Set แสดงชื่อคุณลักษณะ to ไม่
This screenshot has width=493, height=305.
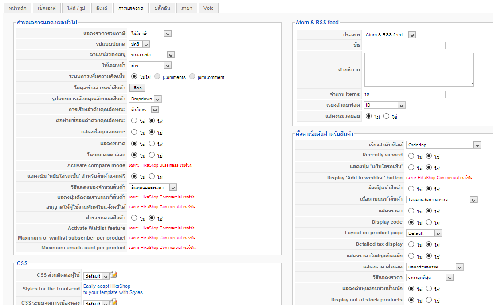coord(134,132)
